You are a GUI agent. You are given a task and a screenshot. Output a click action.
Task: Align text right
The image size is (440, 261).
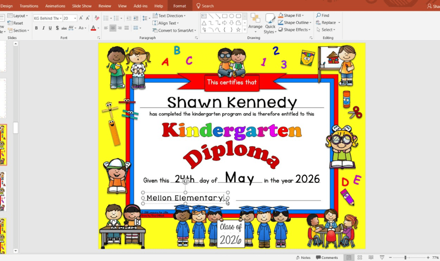click(120, 28)
